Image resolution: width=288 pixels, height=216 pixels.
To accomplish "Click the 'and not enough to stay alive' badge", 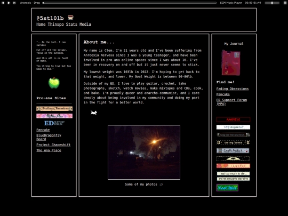I will 233,179.
